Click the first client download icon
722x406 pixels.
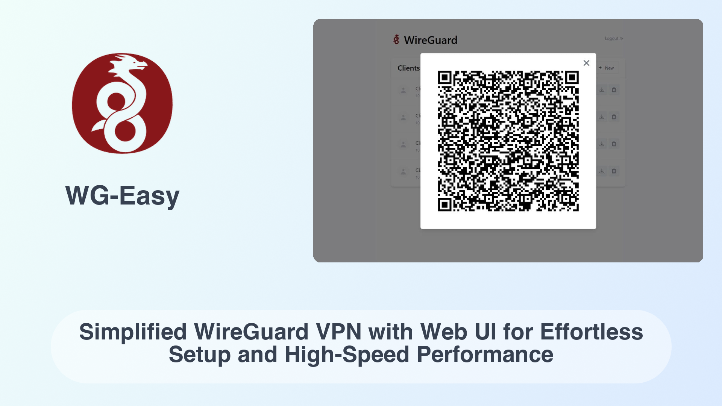[x=602, y=90]
